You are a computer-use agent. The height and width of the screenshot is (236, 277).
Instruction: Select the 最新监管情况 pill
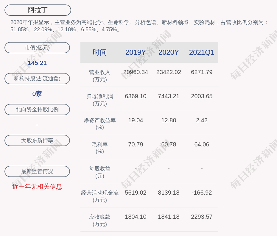coord(37,171)
